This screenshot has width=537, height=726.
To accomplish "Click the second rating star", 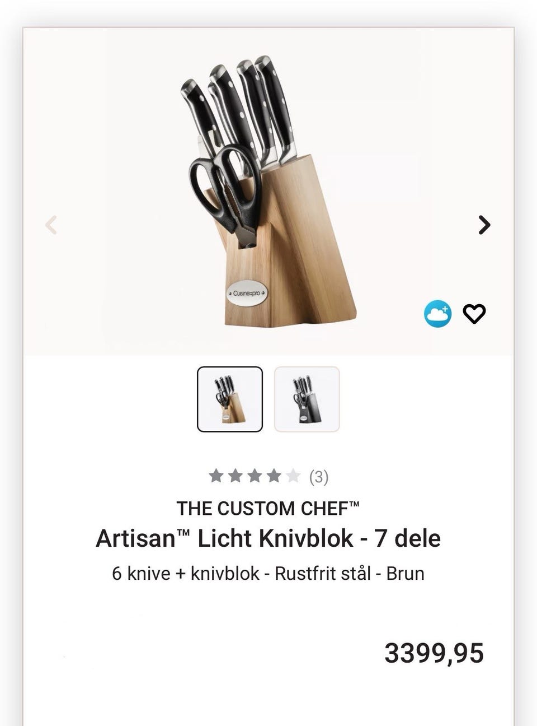I will coord(235,477).
